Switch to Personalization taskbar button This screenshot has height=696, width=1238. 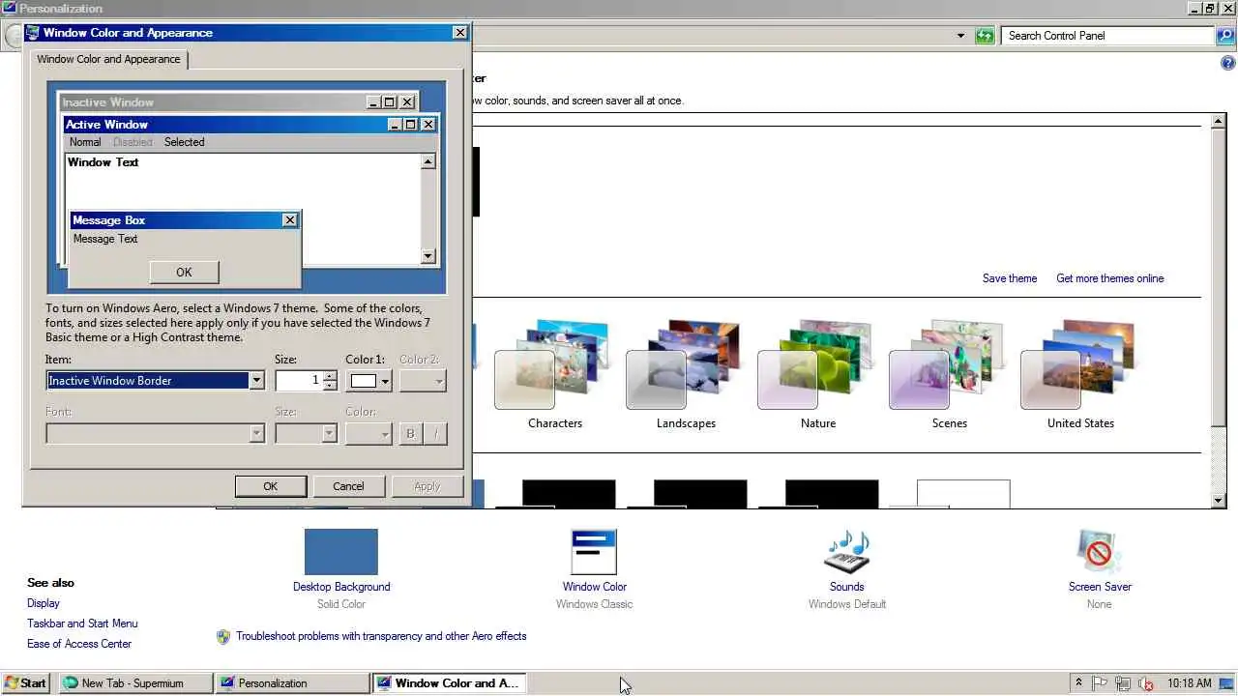coord(293,682)
